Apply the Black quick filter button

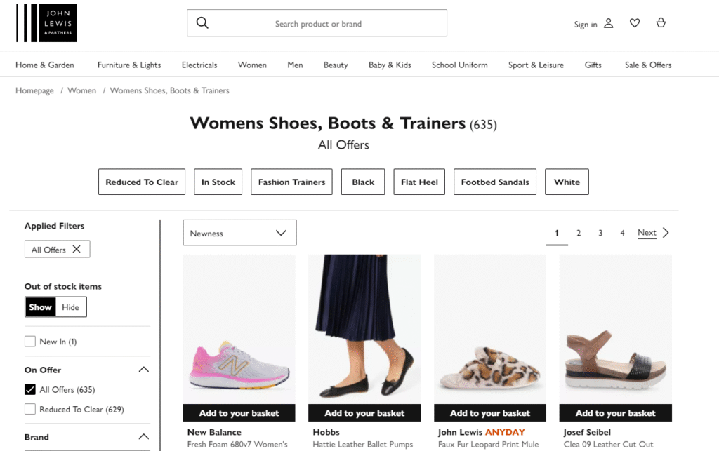[x=363, y=182]
